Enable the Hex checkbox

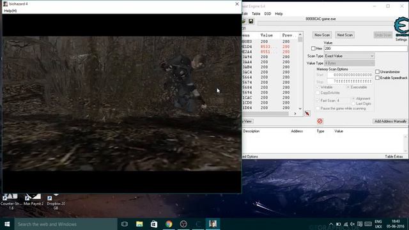pos(313,49)
